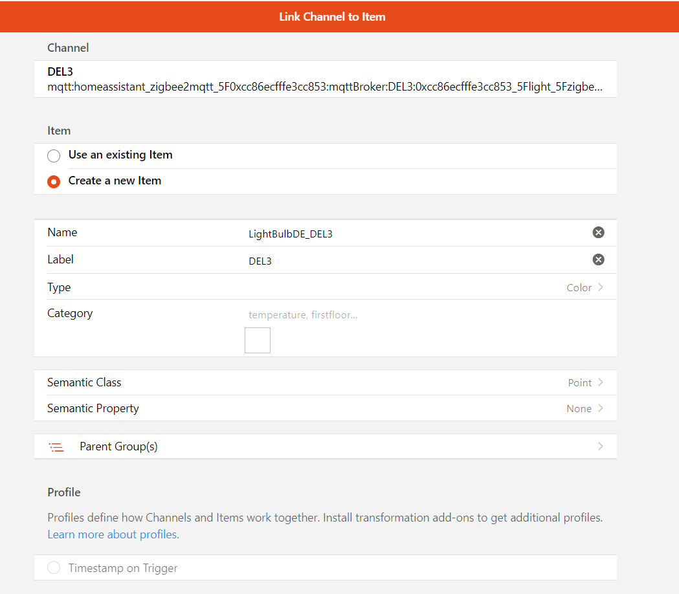Click the Link Channel to Item title bar
Viewport: 679px width, 594px height.
click(x=332, y=17)
